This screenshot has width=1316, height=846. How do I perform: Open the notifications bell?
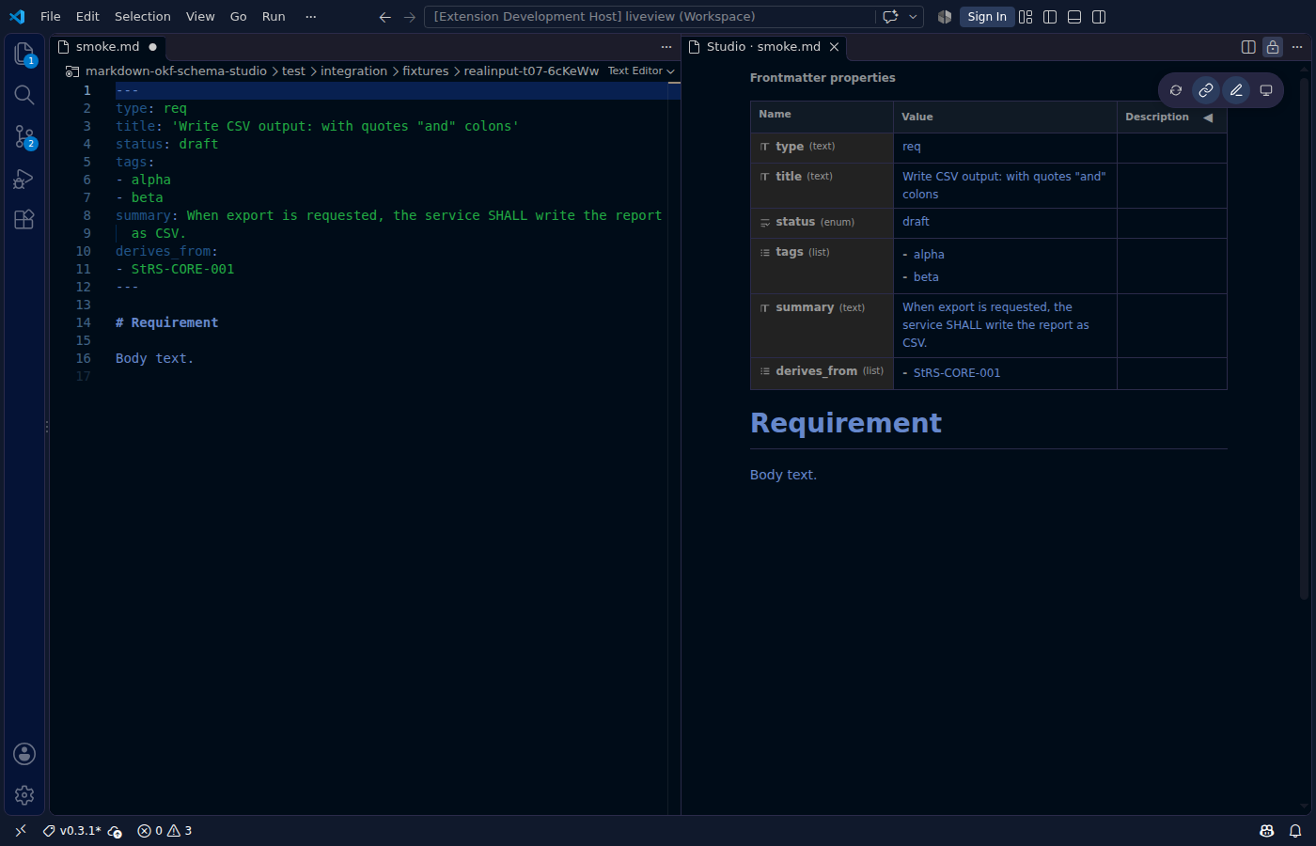[1295, 831]
